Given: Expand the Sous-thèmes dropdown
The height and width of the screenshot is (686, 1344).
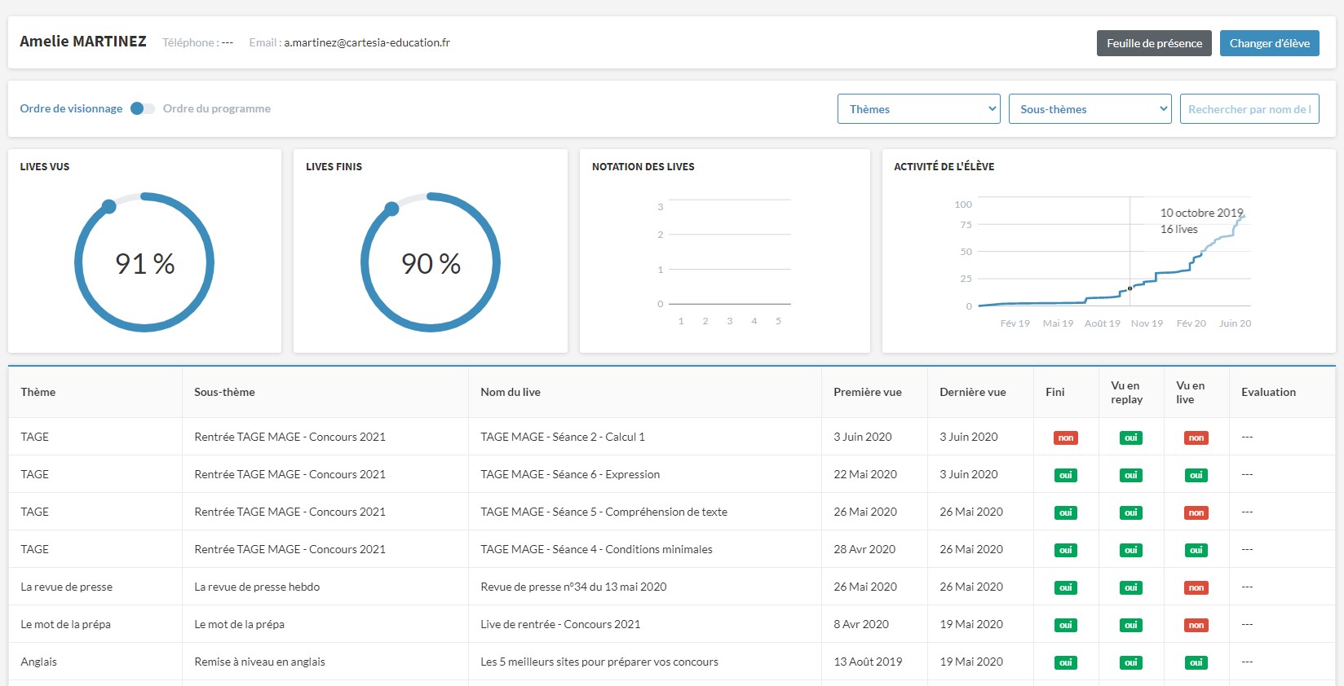Looking at the screenshot, I should pyautogui.click(x=1090, y=109).
